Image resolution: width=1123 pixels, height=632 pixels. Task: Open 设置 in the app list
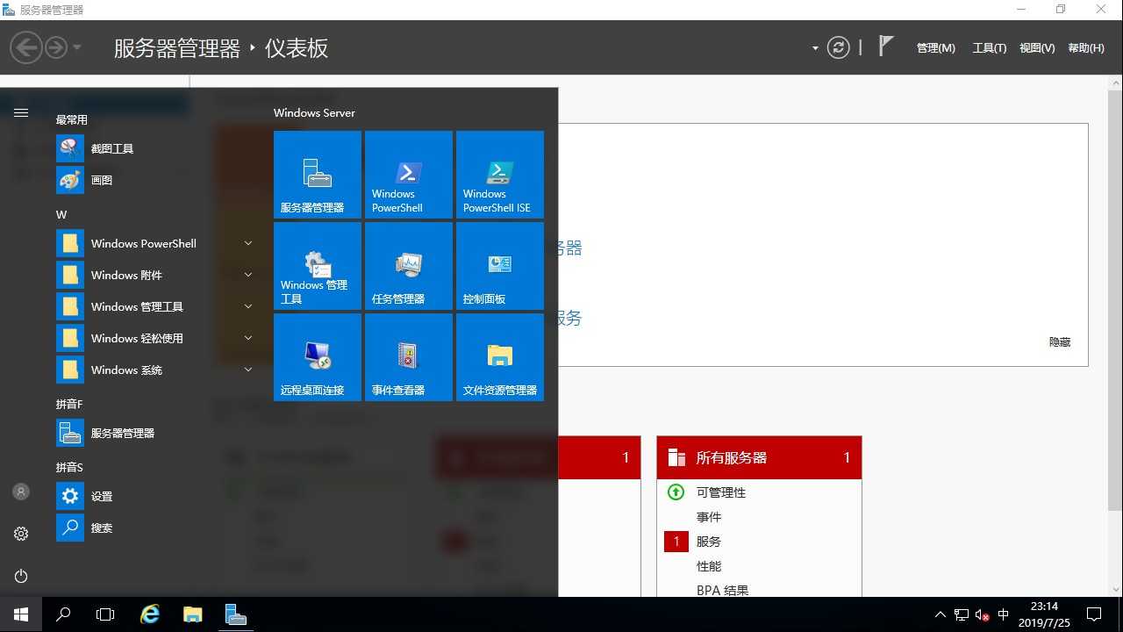154,497
